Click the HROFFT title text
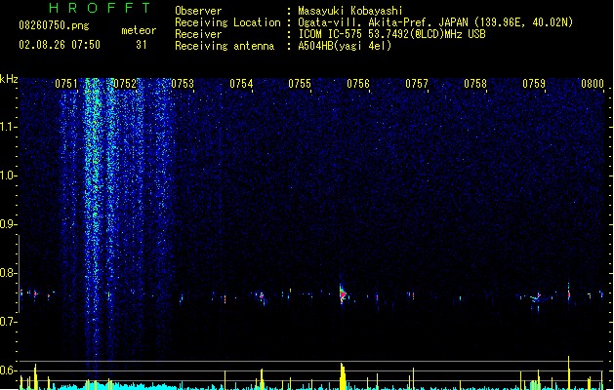The image size is (614, 390). [100, 8]
